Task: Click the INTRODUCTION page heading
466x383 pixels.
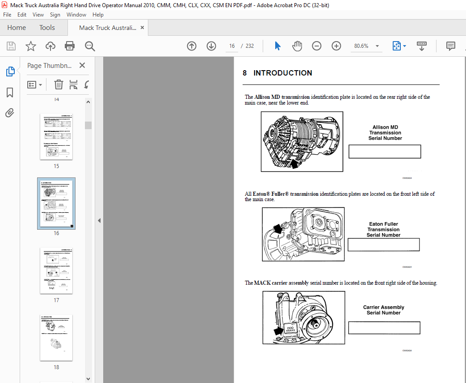Action: pos(283,73)
